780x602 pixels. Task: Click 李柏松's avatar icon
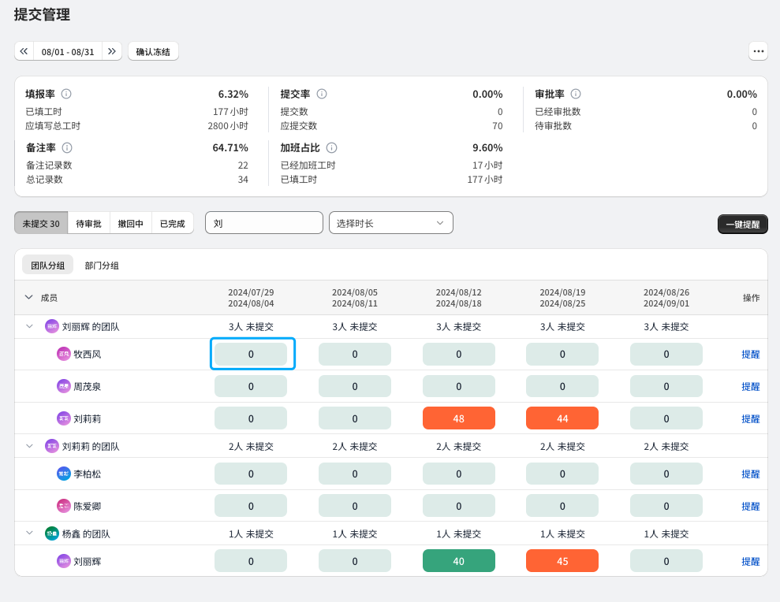[64, 474]
